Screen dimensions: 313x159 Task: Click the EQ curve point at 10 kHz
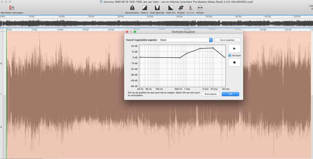point(213,48)
